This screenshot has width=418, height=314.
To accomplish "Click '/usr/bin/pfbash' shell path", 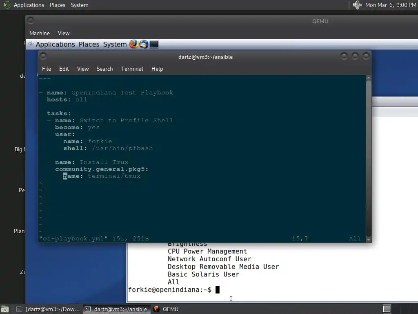I will 122,148.
